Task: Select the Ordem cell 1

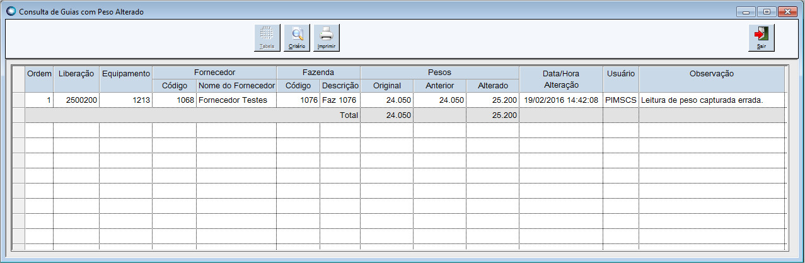Action: click(x=39, y=100)
